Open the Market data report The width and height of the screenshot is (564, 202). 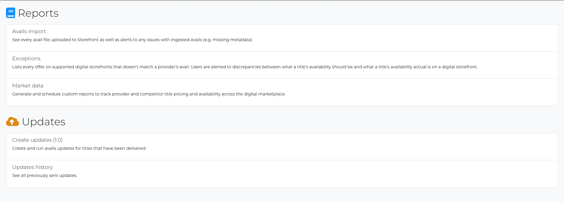tap(28, 86)
